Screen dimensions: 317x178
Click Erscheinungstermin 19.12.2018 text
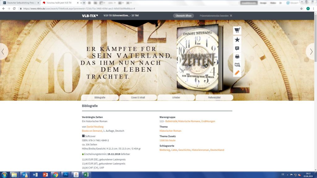click(x=106, y=154)
